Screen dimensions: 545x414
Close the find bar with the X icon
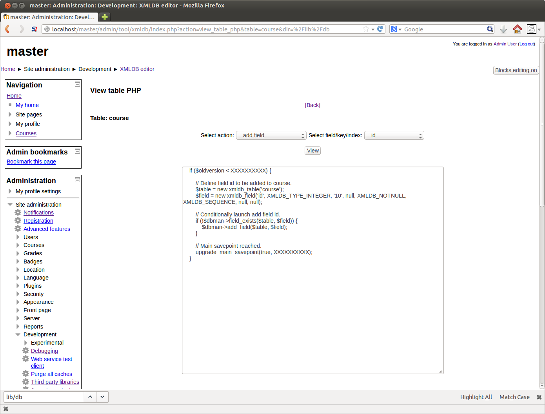(x=539, y=397)
